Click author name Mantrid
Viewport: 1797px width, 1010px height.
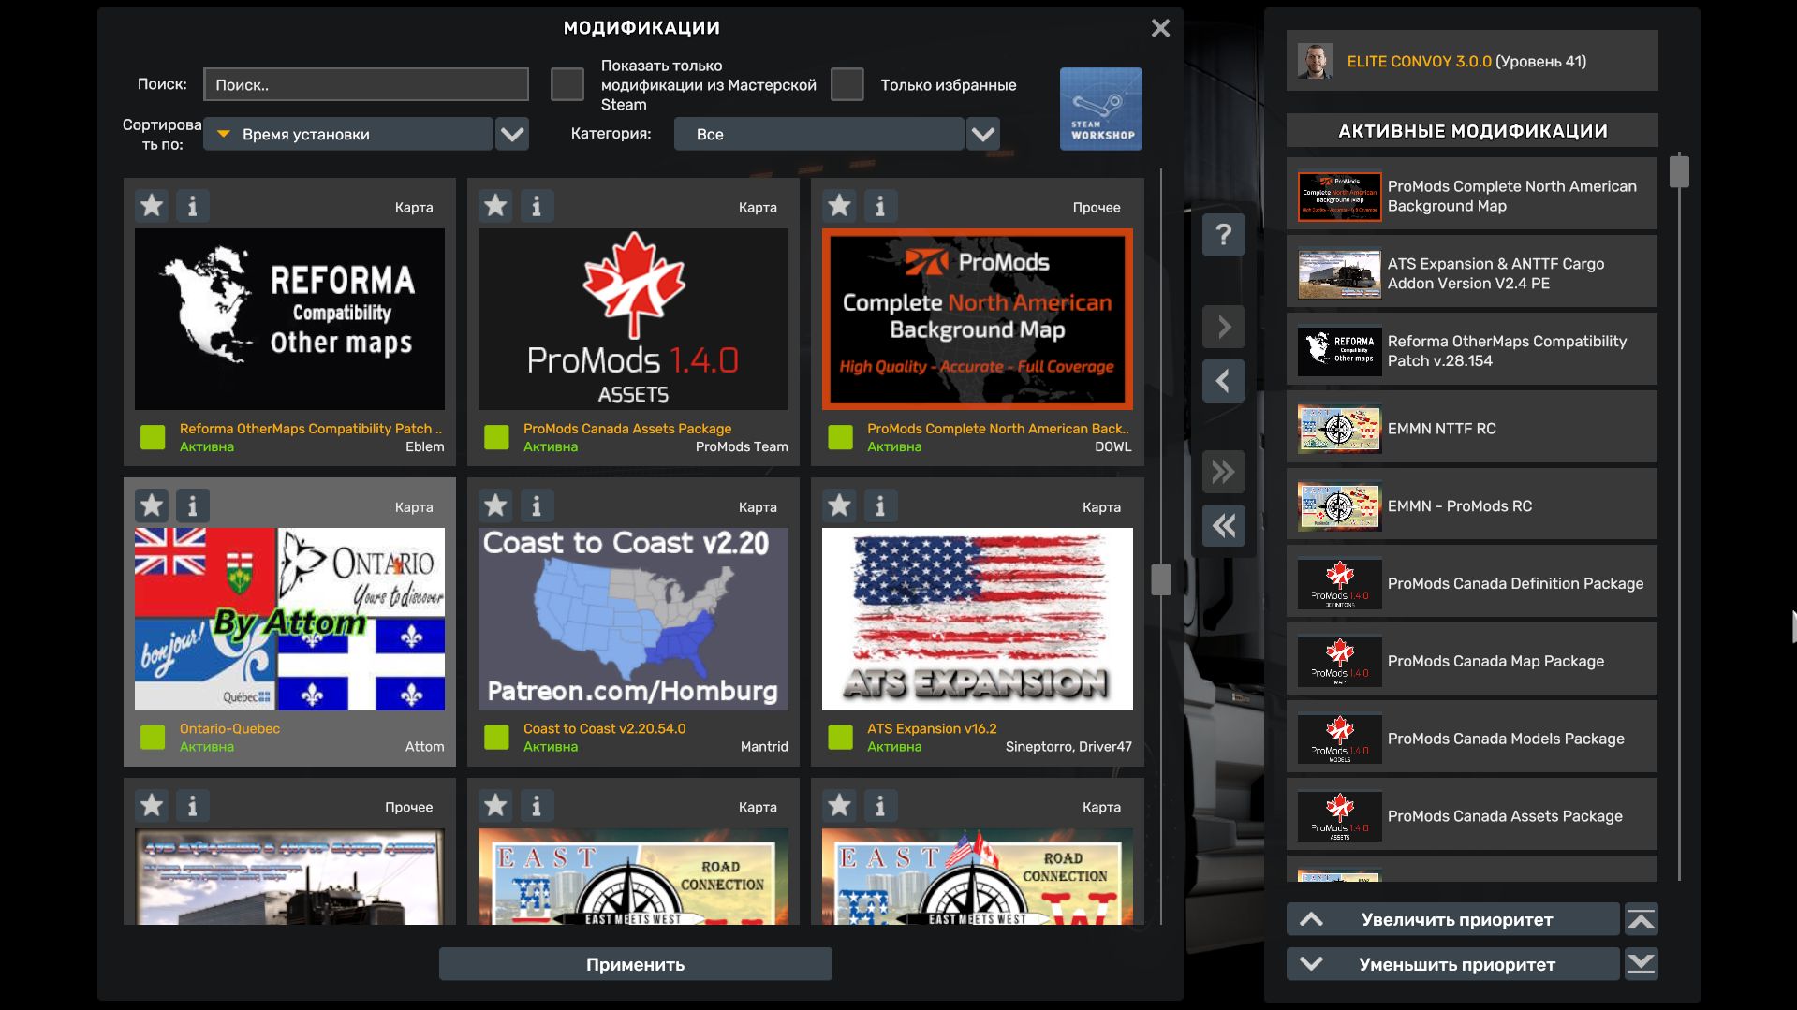(x=764, y=747)
